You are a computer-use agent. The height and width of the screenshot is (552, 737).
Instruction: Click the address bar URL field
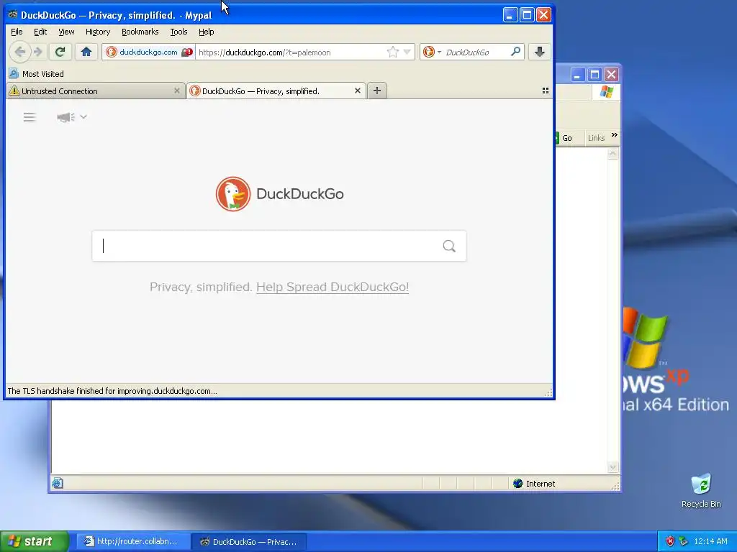pos(291,52)
